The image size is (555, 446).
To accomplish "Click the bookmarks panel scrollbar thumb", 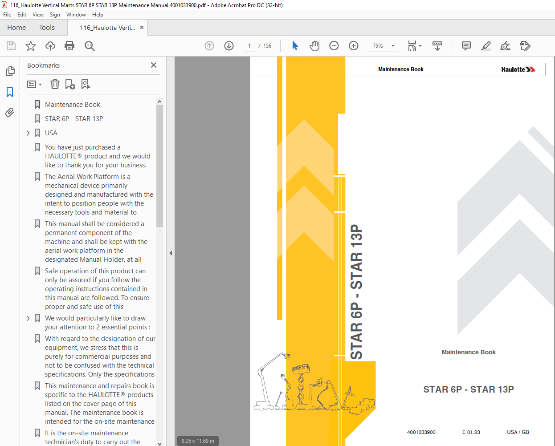I will 159,166.
